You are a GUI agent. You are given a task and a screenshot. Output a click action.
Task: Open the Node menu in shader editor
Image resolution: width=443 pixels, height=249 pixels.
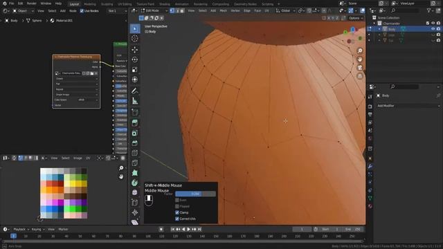pos(73,11)
